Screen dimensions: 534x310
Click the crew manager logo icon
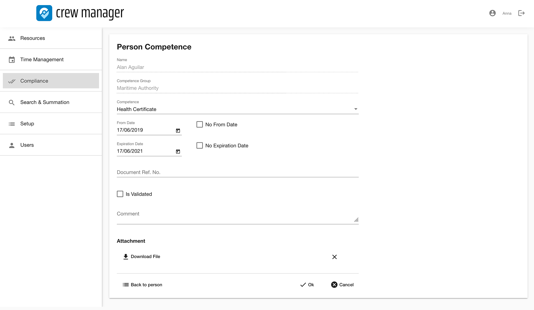point(44,13)
